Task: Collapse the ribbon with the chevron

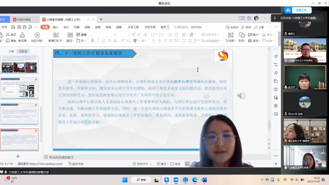Action: click(x=276, y=27)
